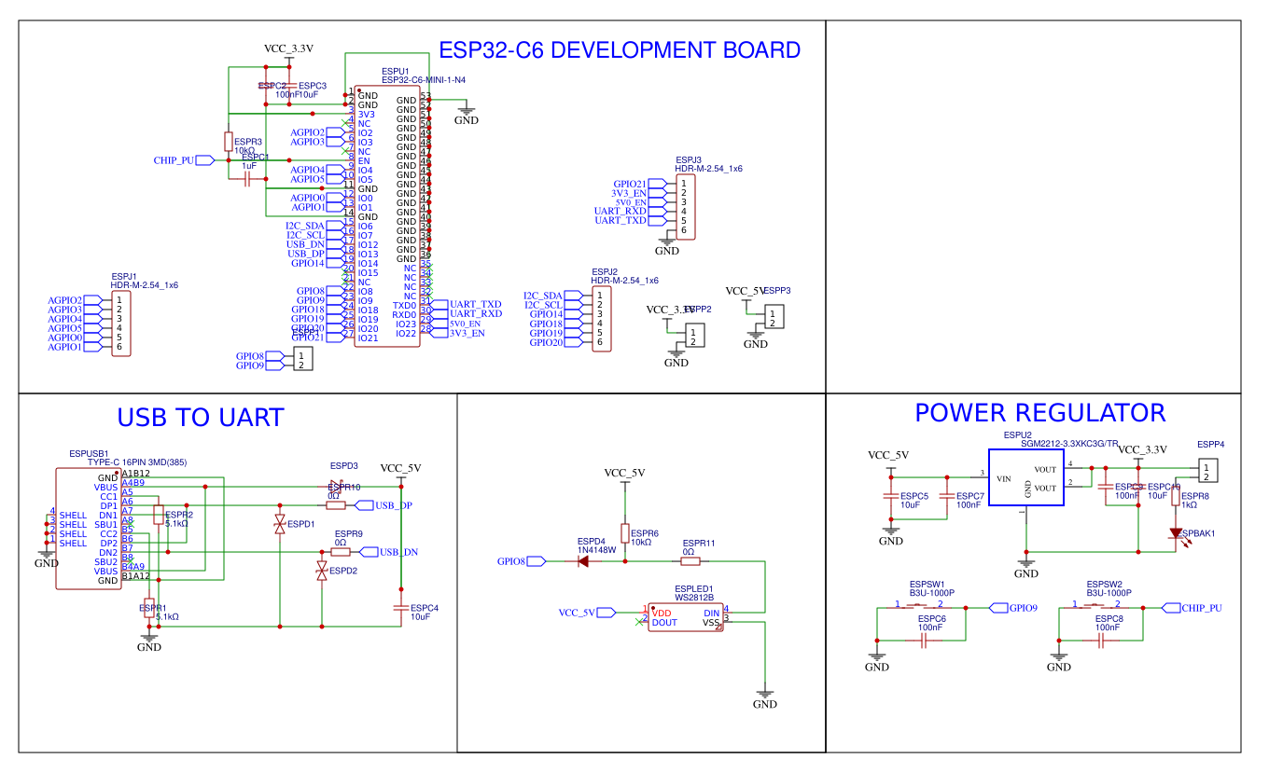Select the SGM2212 voltage regulator chip
This screenshot has height=772, width=1269.
pyautogui.click(x=1026, y=477)
